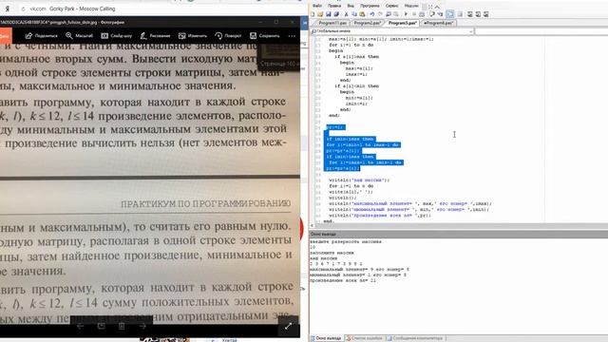Click Stop program icon in Pascal toolbar
608x342 pixels.
coord(414,14)
